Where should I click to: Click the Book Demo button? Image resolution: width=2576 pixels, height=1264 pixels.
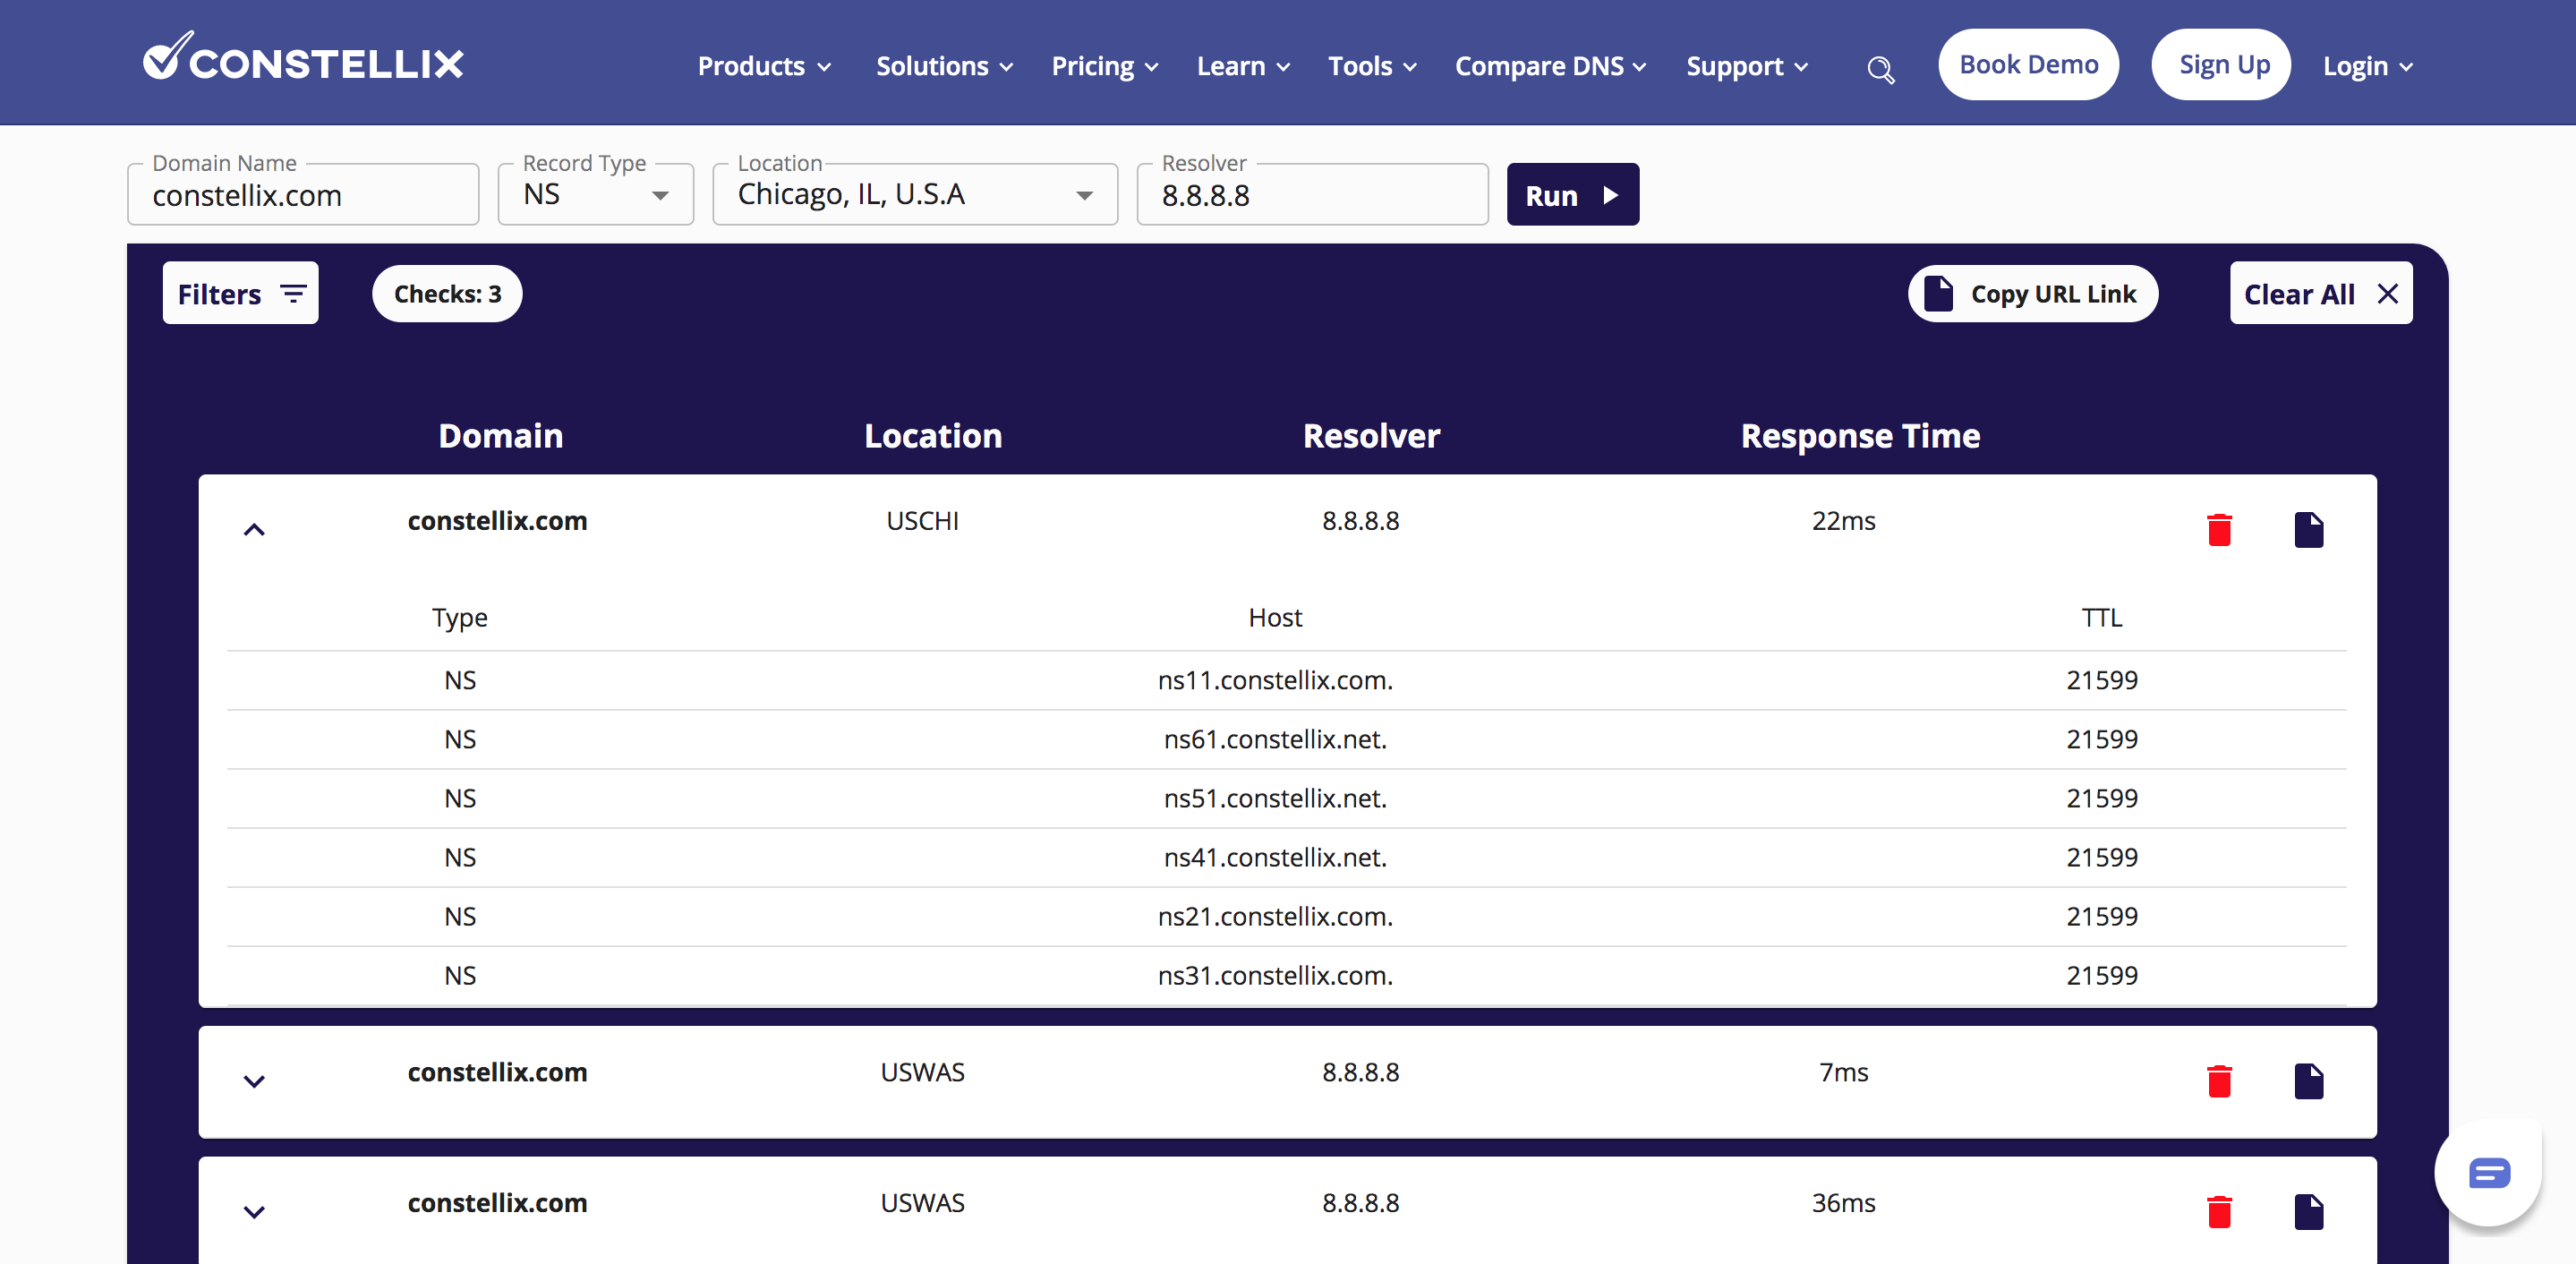(x=2028, y=64)
